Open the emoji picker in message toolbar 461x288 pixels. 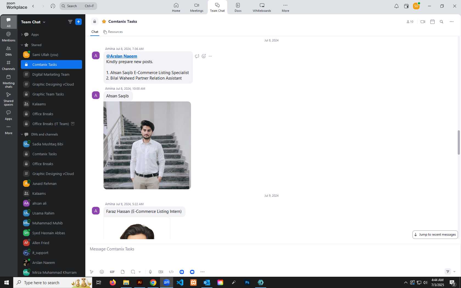(x=102, y=272)
